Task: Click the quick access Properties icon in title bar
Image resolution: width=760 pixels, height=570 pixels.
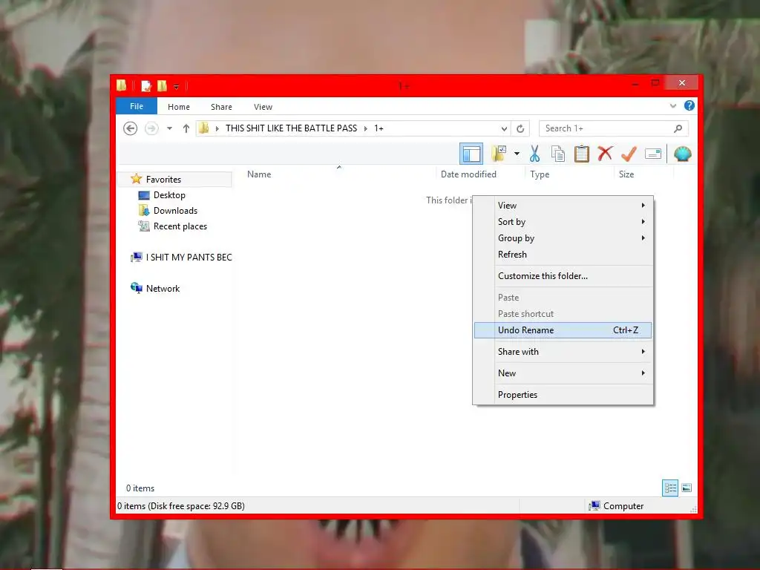Action: pyautogui.click(x=146, y=86)
